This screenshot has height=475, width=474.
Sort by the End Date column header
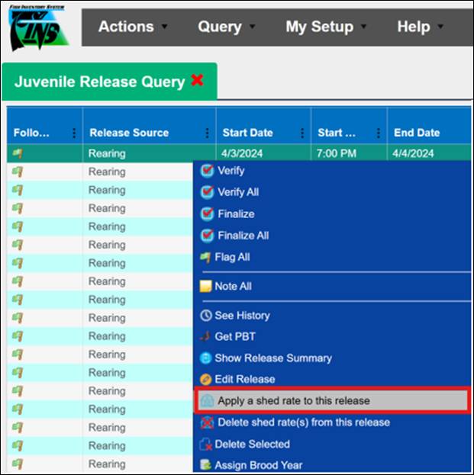pos(417,133)
